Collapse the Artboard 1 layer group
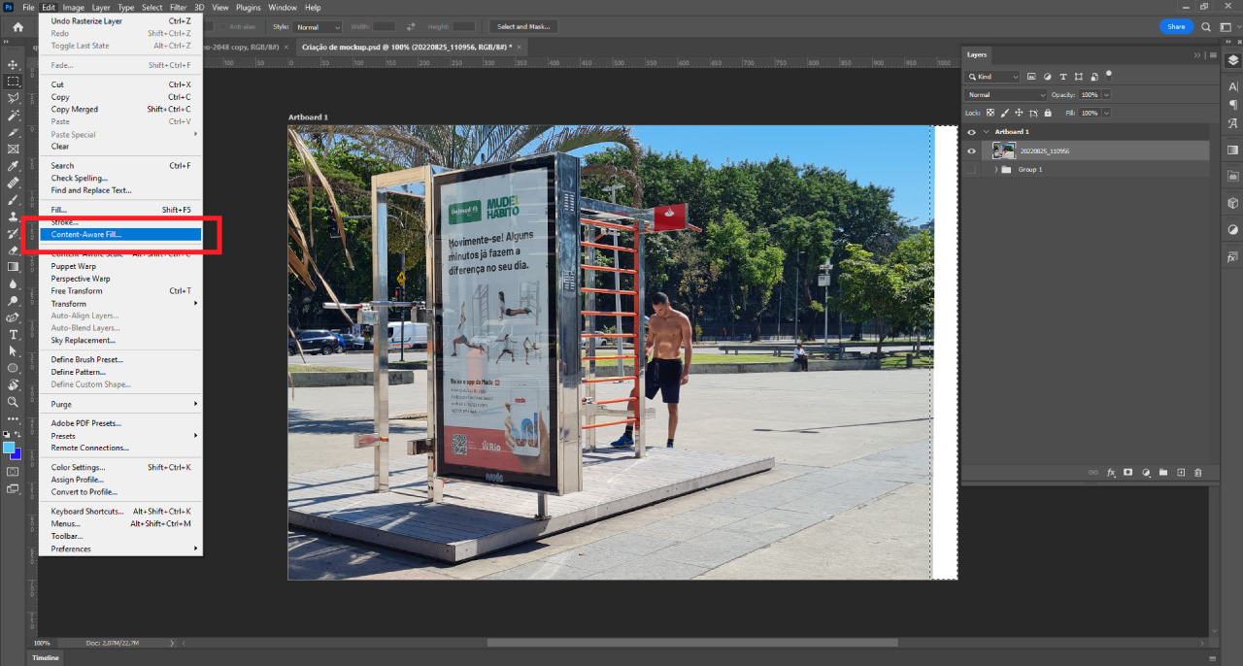1243x666 pixels. pos(987,132)
